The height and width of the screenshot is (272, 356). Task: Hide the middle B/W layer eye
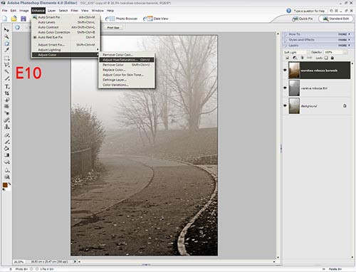click(x=286, y=88)
